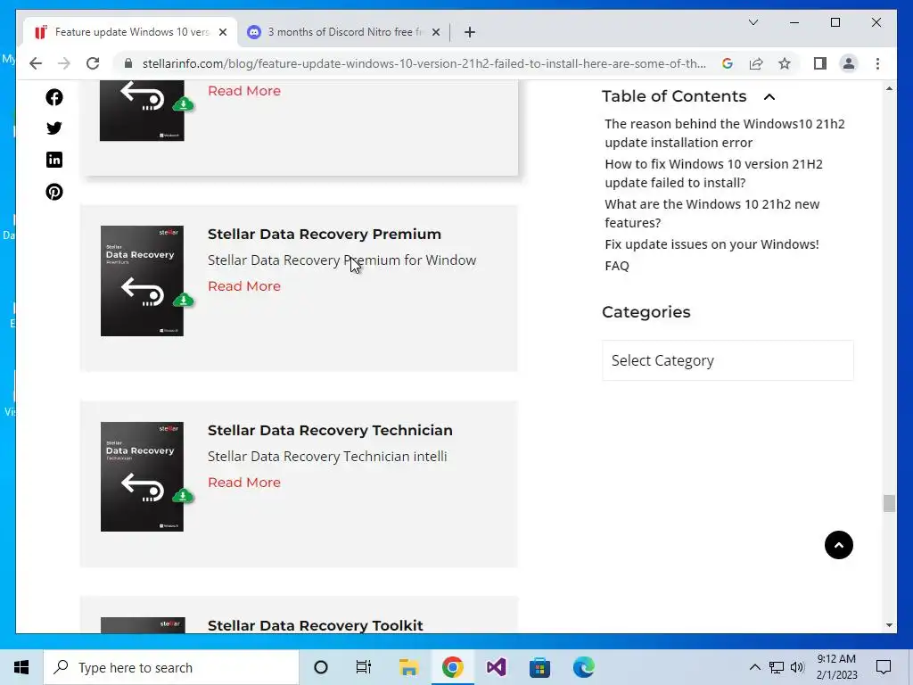Open Chrome three-dot menu
Viewport: 913px width, 685px height.
tap(877, 63)
